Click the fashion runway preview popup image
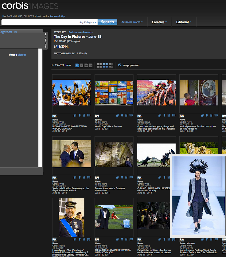This screenshot has height=257, width=226. click(198, 196)
